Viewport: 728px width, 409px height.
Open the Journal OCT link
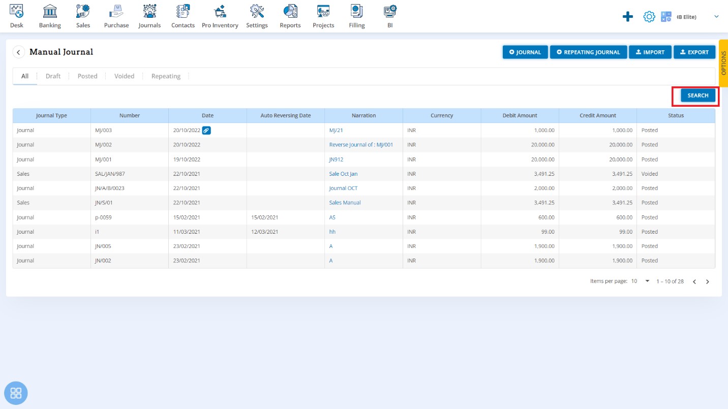click(343, 188)
